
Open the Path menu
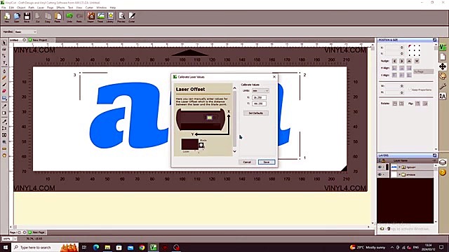click(x=31, y=8)
